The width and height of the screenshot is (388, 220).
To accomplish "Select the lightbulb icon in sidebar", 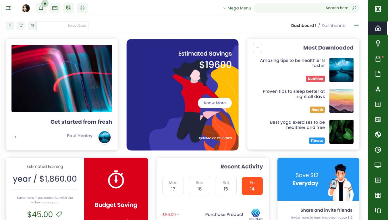I will pyautogui.click(x=378, y=43).
